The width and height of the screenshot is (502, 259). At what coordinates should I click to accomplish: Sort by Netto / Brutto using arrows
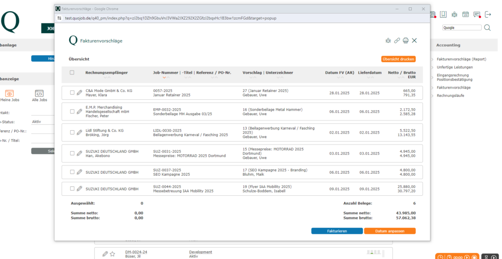tap(402, 78)
